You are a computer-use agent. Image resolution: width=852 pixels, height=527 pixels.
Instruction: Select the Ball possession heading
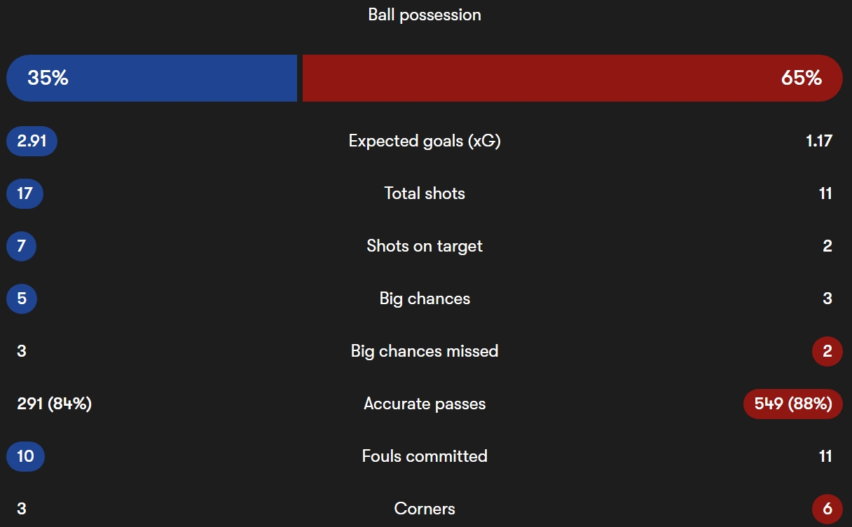pos(425,15)
